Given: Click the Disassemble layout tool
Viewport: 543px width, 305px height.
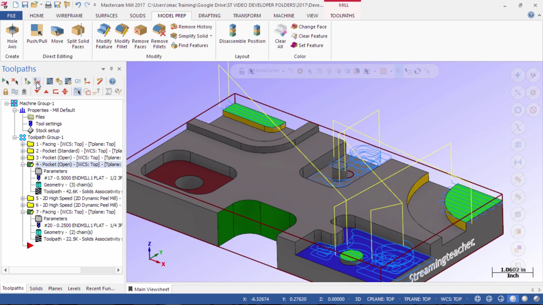Looking at the screenshot, I should coord(232,34).
